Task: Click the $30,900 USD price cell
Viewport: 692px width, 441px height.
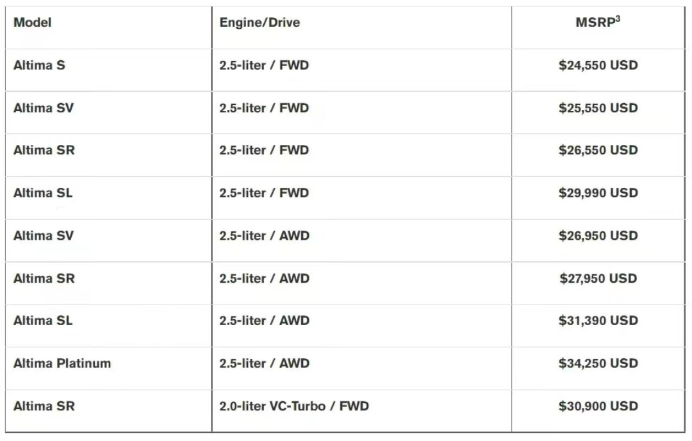Action: 598,406
